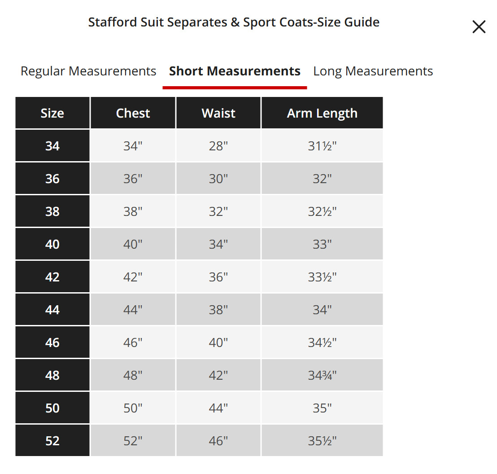Screen dimensions: 497x474
Task: Click the Arm Length column header
Action: click(322, 113)
